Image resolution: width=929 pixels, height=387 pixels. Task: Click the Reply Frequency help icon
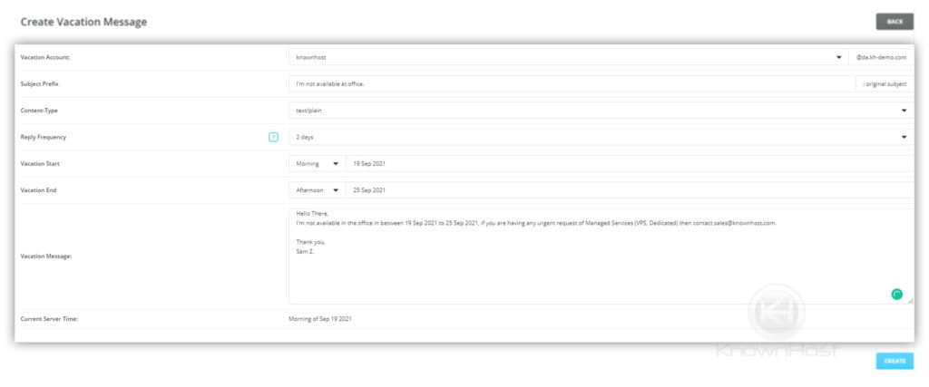click(x=273, y=137)
